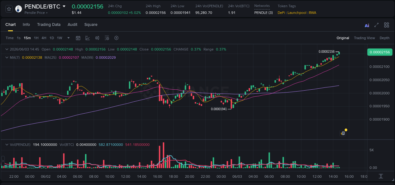395x185 pixels.
Task: Switch to Original chart view
Action: pos(343,38)
